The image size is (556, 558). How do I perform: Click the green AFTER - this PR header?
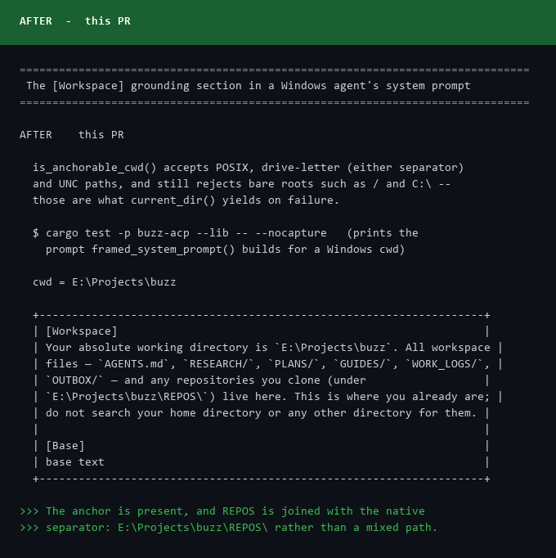pos(278,22)
